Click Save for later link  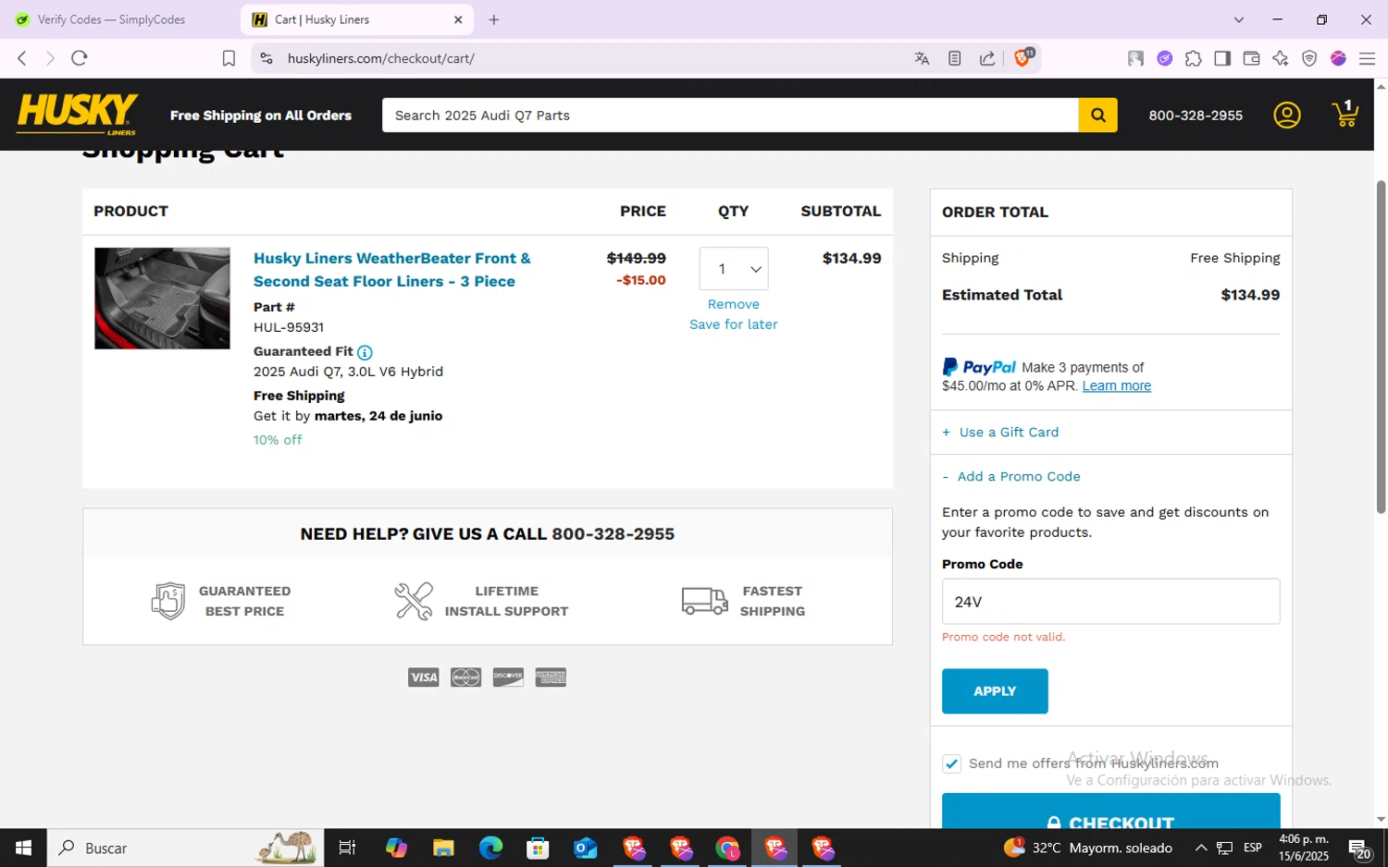(734, 324)
